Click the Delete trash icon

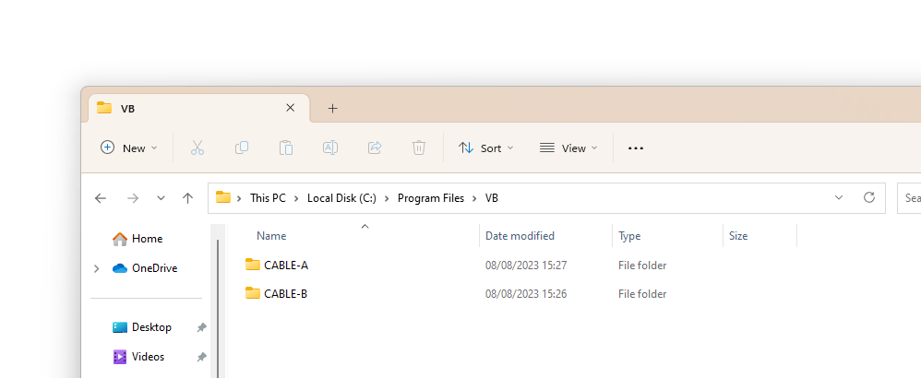point(419,148)
